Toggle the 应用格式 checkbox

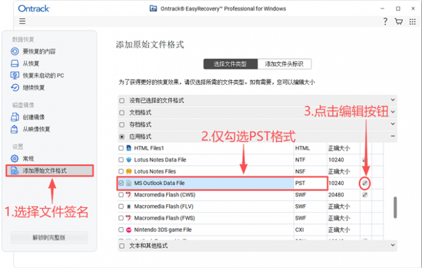(x=122, y=136)
